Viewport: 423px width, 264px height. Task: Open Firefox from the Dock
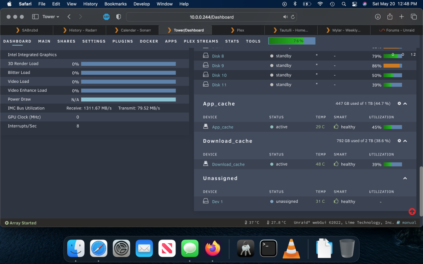(212, 248)
